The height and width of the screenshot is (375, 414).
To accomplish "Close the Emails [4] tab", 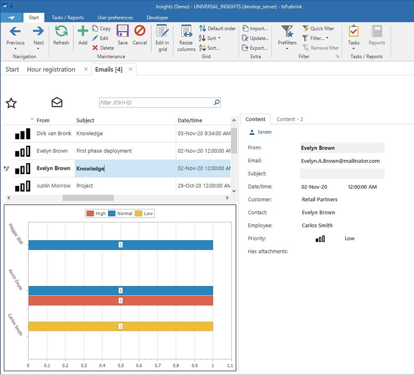I will tap(131, 69).
